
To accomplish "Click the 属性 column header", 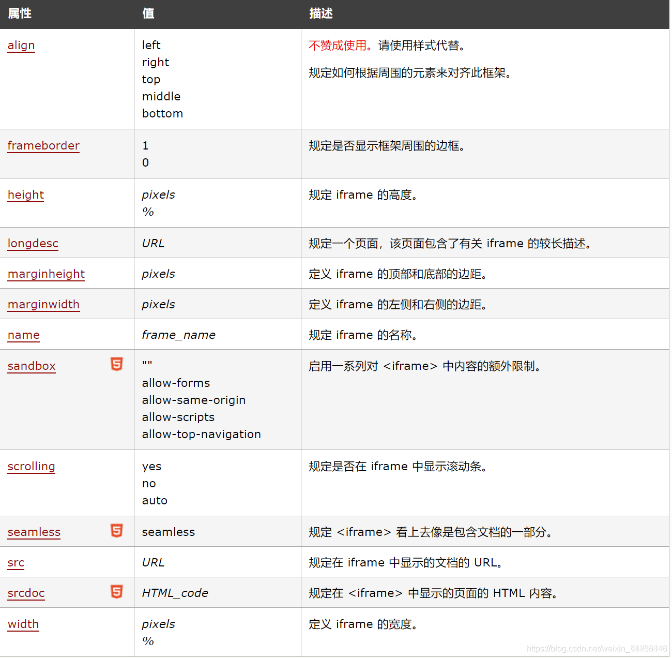I will pyautogui.click(x=20, y=14).
